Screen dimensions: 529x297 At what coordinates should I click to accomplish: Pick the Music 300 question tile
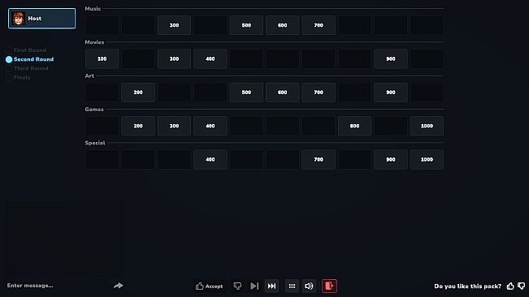pyautogui.click(x=174, y=25)
